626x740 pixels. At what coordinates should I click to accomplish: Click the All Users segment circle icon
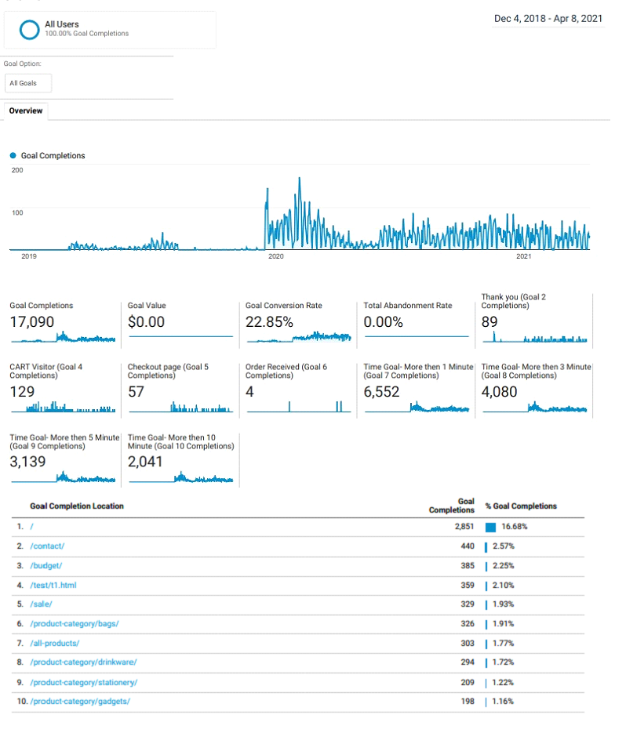pyautogui.click(x=29, y=29)
